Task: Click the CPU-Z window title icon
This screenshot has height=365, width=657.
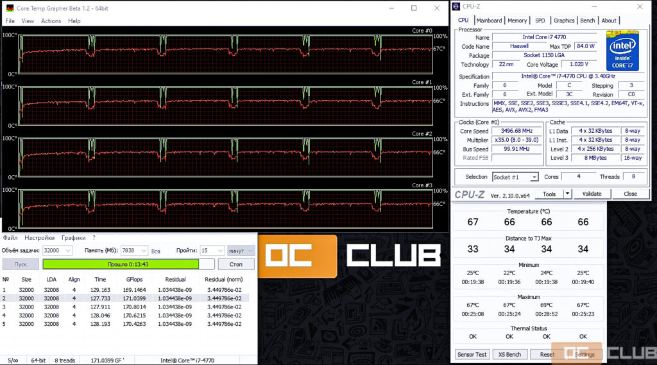Action: click(x=456, y=6)
